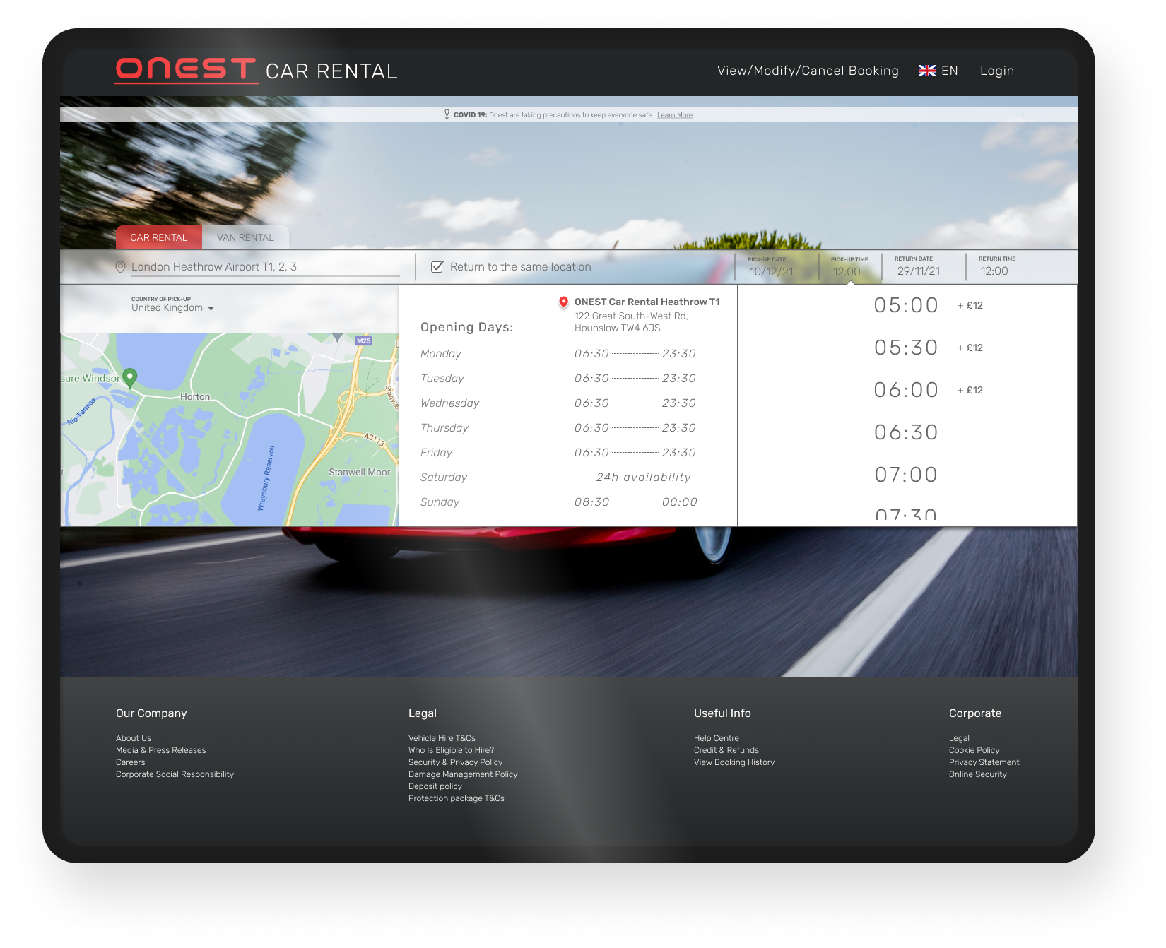Open the Privacy Statement link

tap(984, 762)
